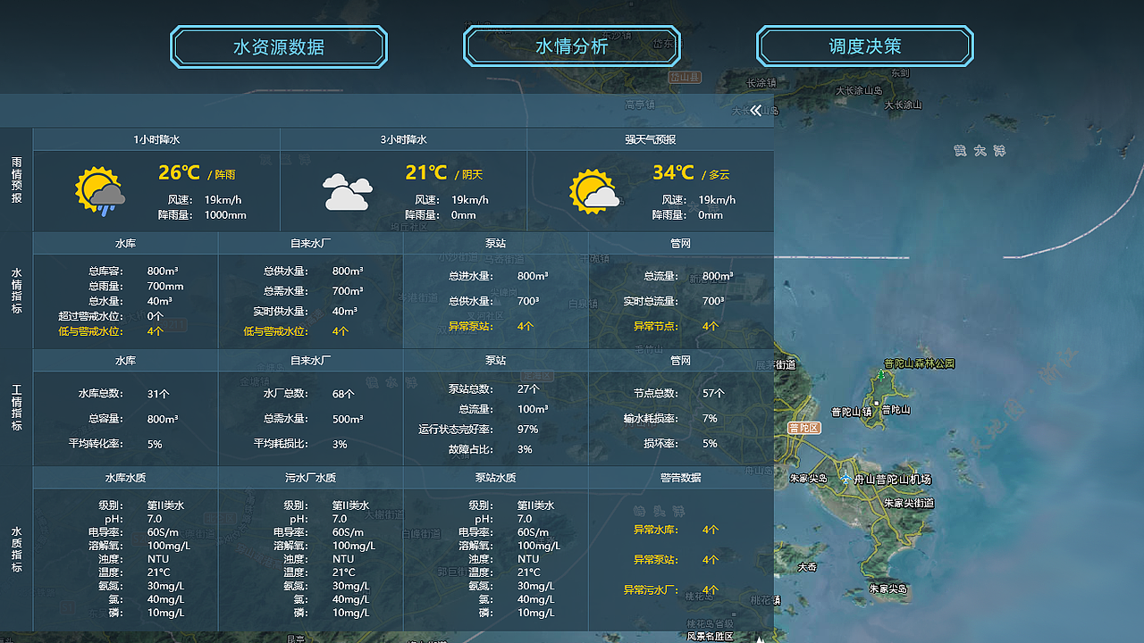Select the 强天气预报 column header

[x=650, y=139]
